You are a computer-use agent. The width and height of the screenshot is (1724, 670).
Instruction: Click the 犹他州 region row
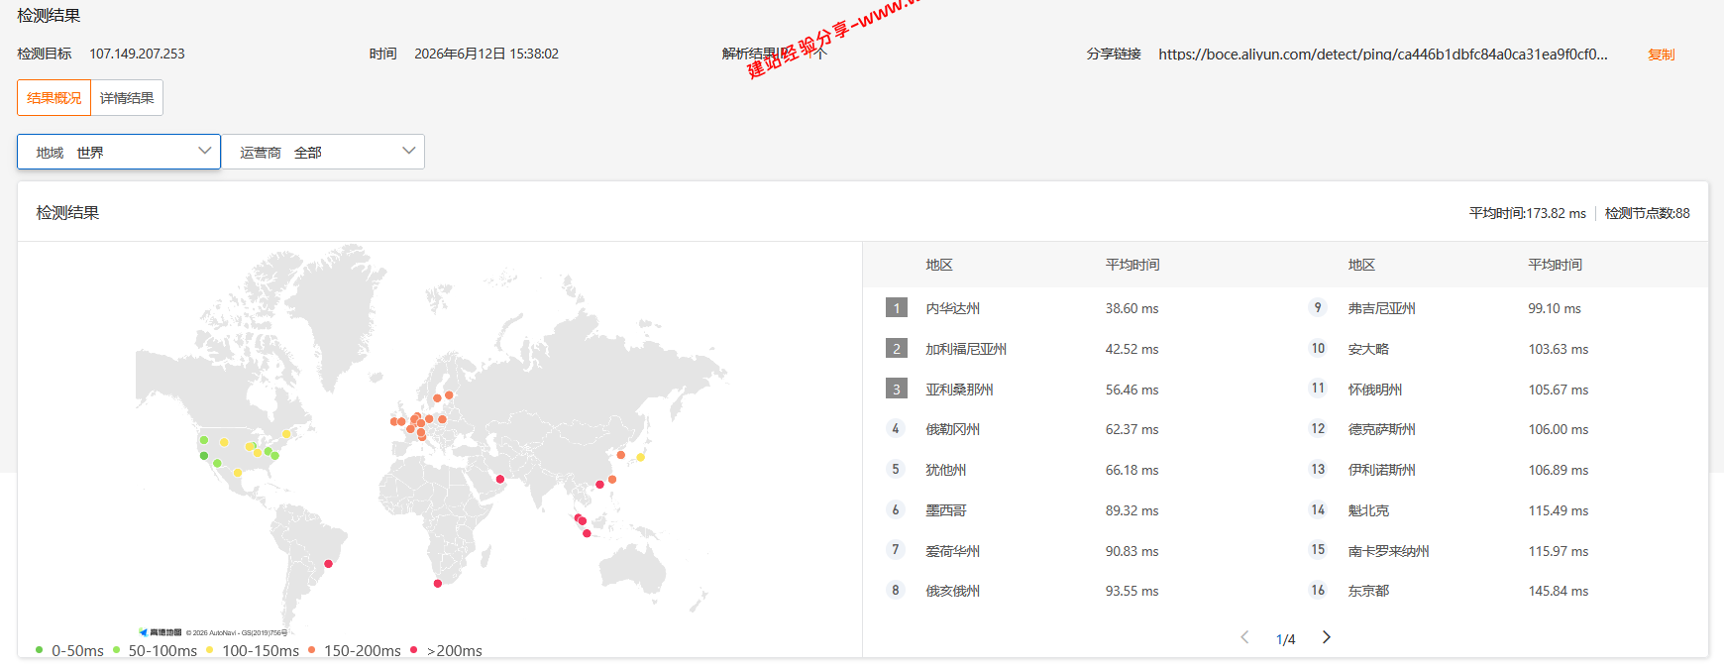(1074, 470)
